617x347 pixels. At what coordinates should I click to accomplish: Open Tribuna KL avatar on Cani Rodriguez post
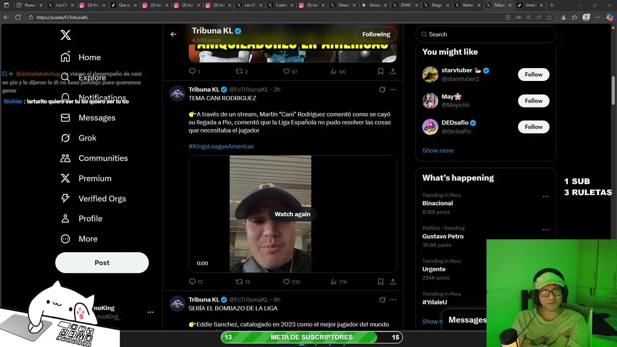coord(177,93)
